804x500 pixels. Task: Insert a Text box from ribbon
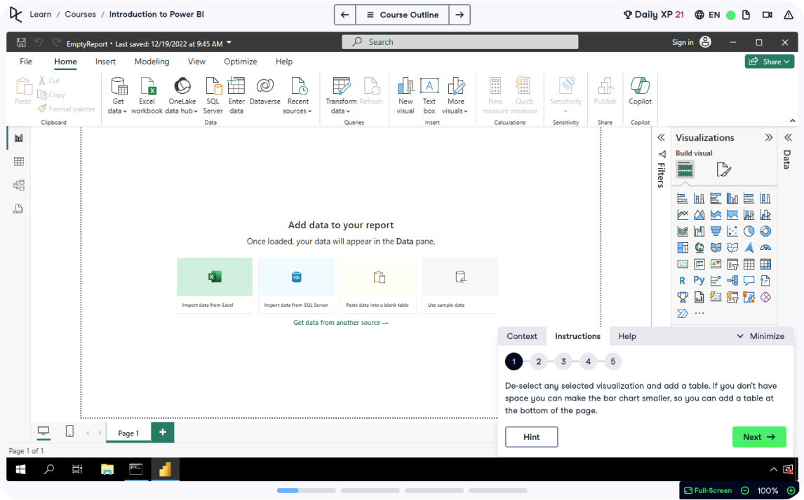[x=429, y=95]
